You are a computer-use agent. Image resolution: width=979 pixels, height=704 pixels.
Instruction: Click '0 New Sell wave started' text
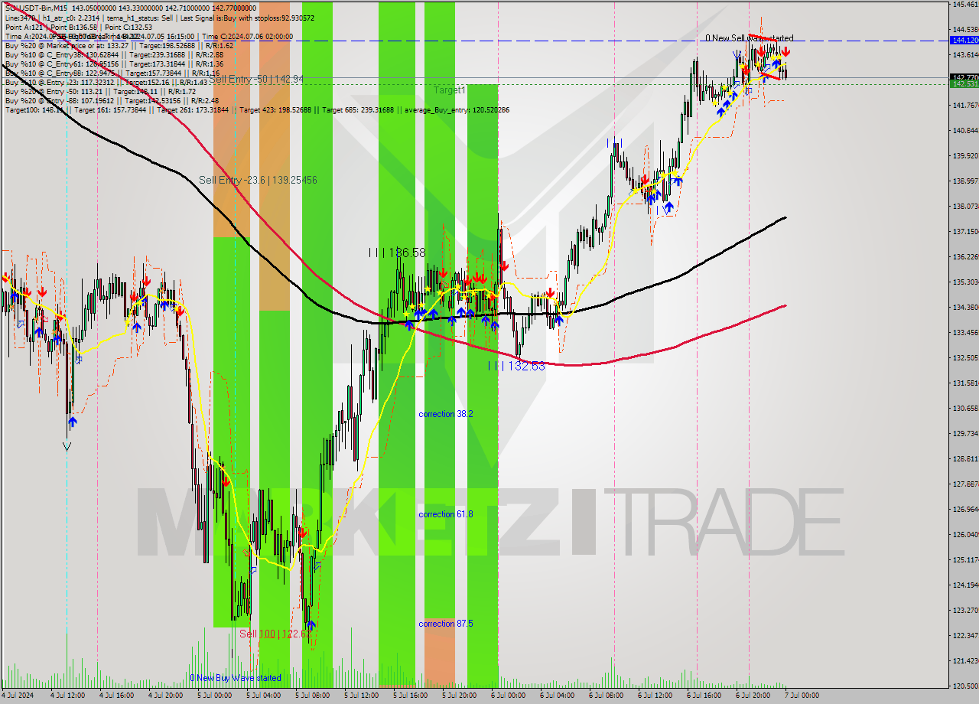pyautogui.click(x=750, y=37)
